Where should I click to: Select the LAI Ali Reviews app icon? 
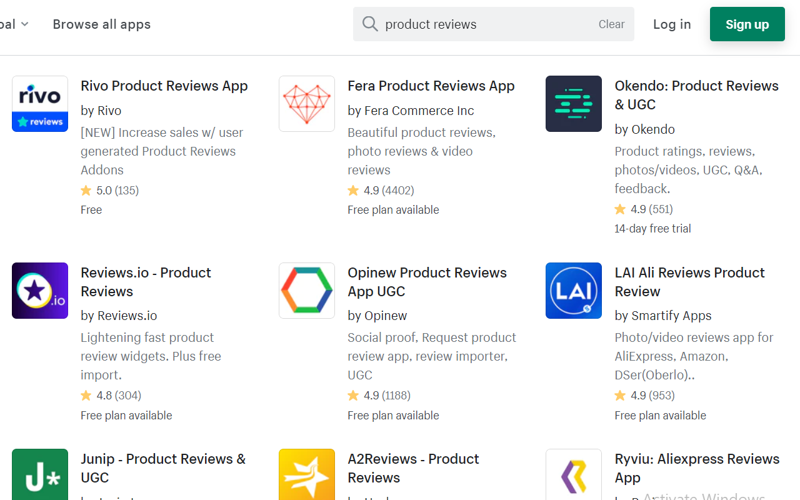[x=573, y=291]
